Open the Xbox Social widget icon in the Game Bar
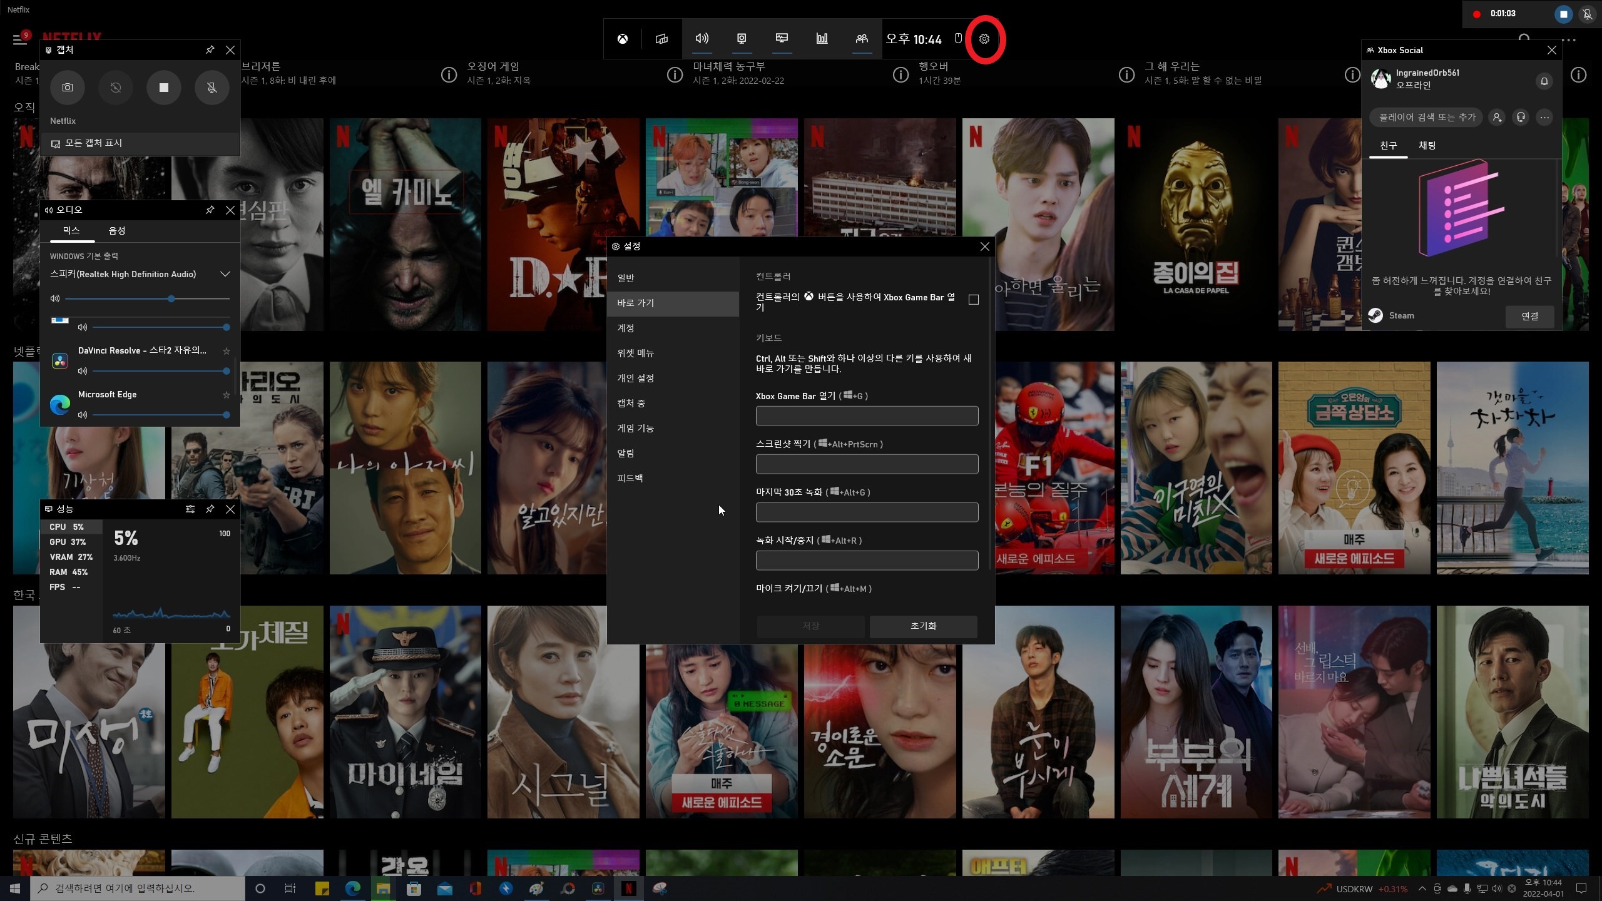 click(862, 39)
